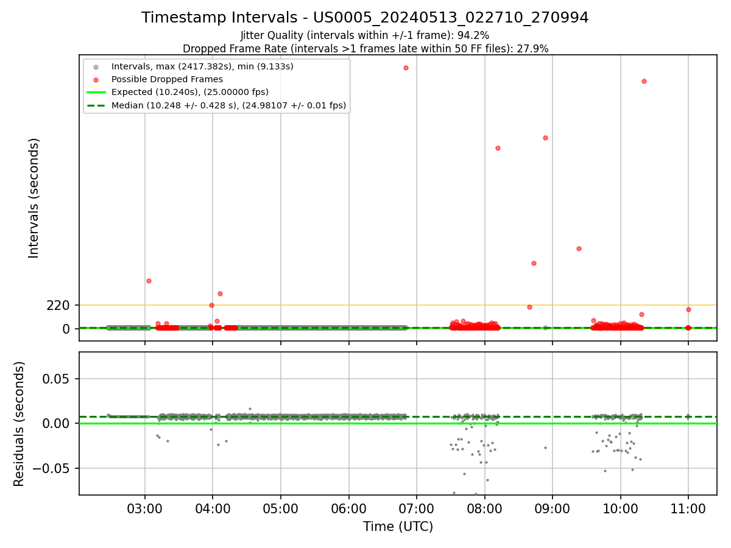Image resolution: width=731 pixels, height=548 pixels.
Task: Click the 04:00 time tick label
Action: [x=213, y=509]
